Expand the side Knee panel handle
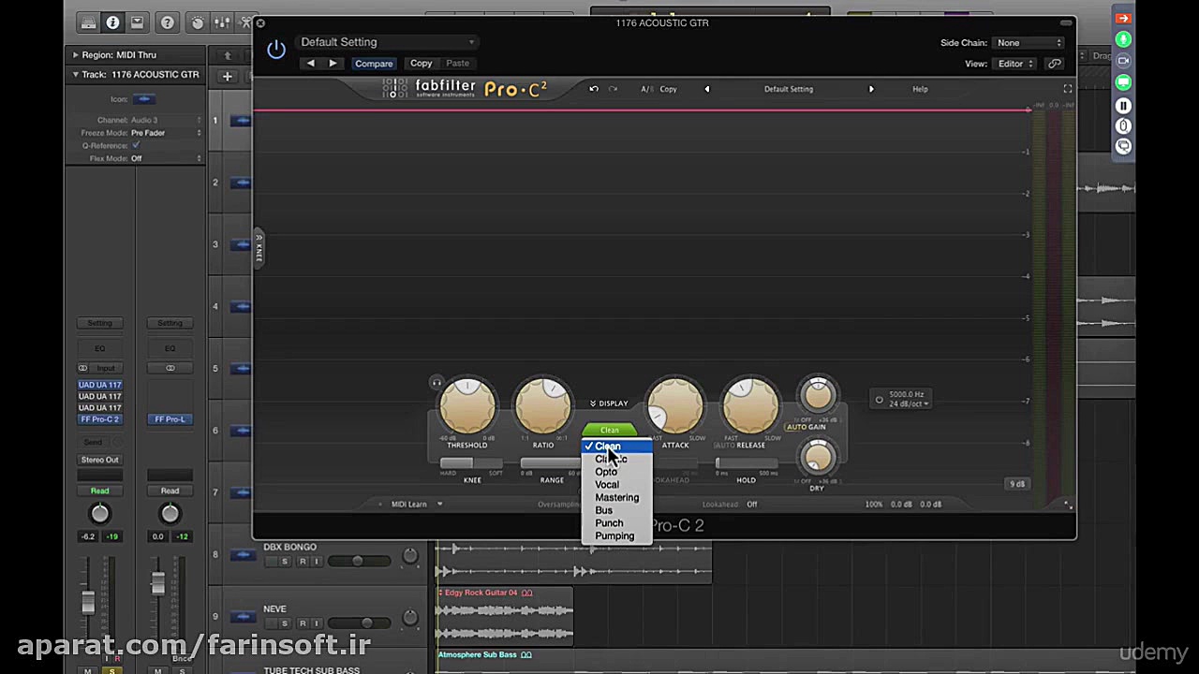This screenshot has height=674, width=1199. [x=259, y=247]
